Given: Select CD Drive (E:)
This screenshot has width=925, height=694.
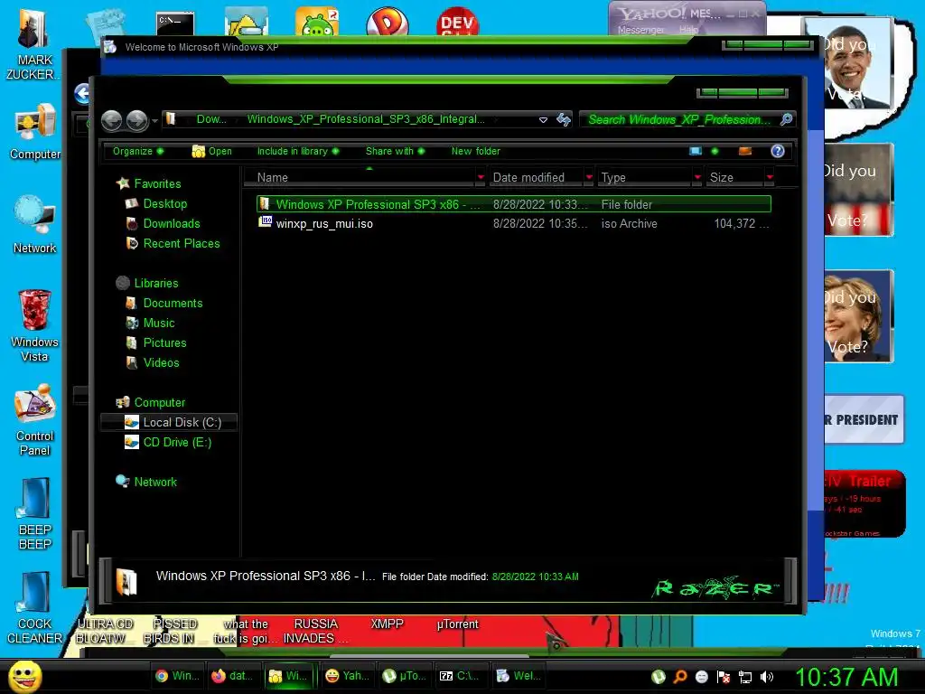Looking at the screenshot, I should coord(177,442).
